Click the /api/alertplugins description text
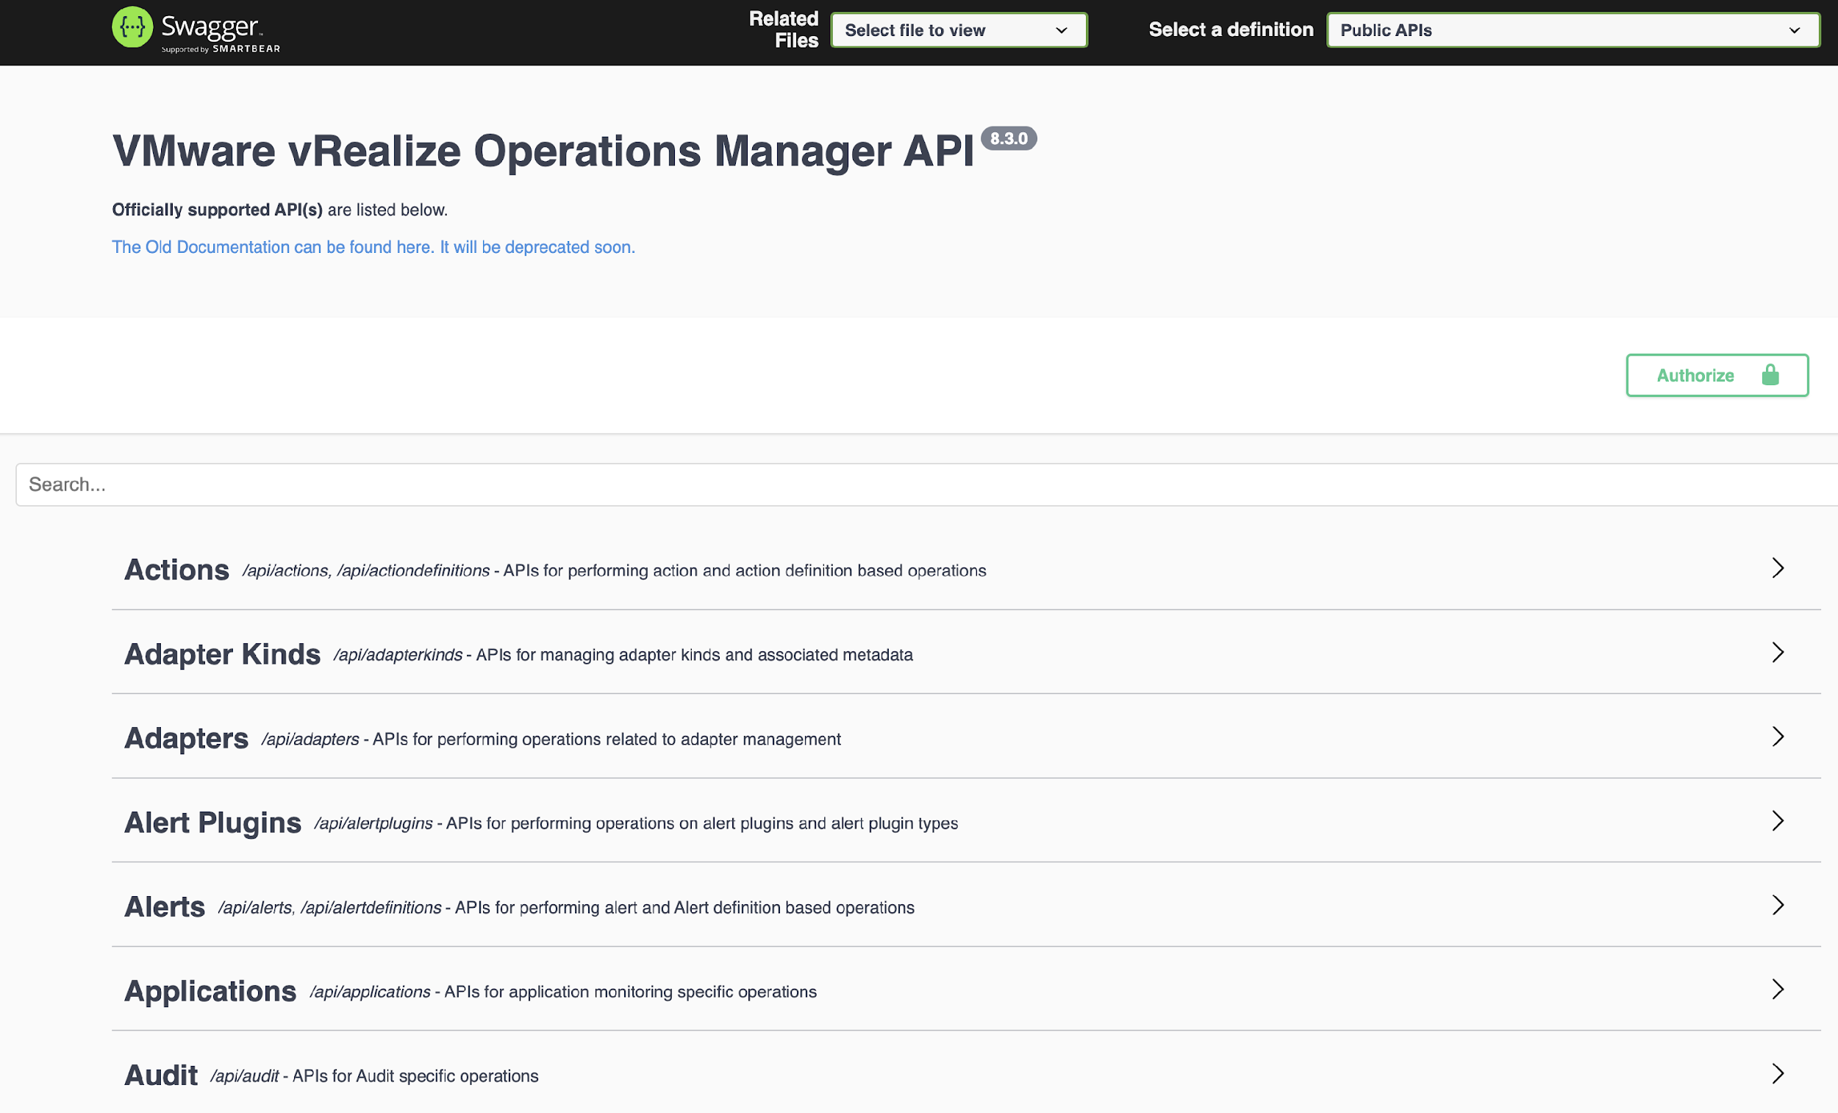 pyautogui.click(x=636, y=823)
